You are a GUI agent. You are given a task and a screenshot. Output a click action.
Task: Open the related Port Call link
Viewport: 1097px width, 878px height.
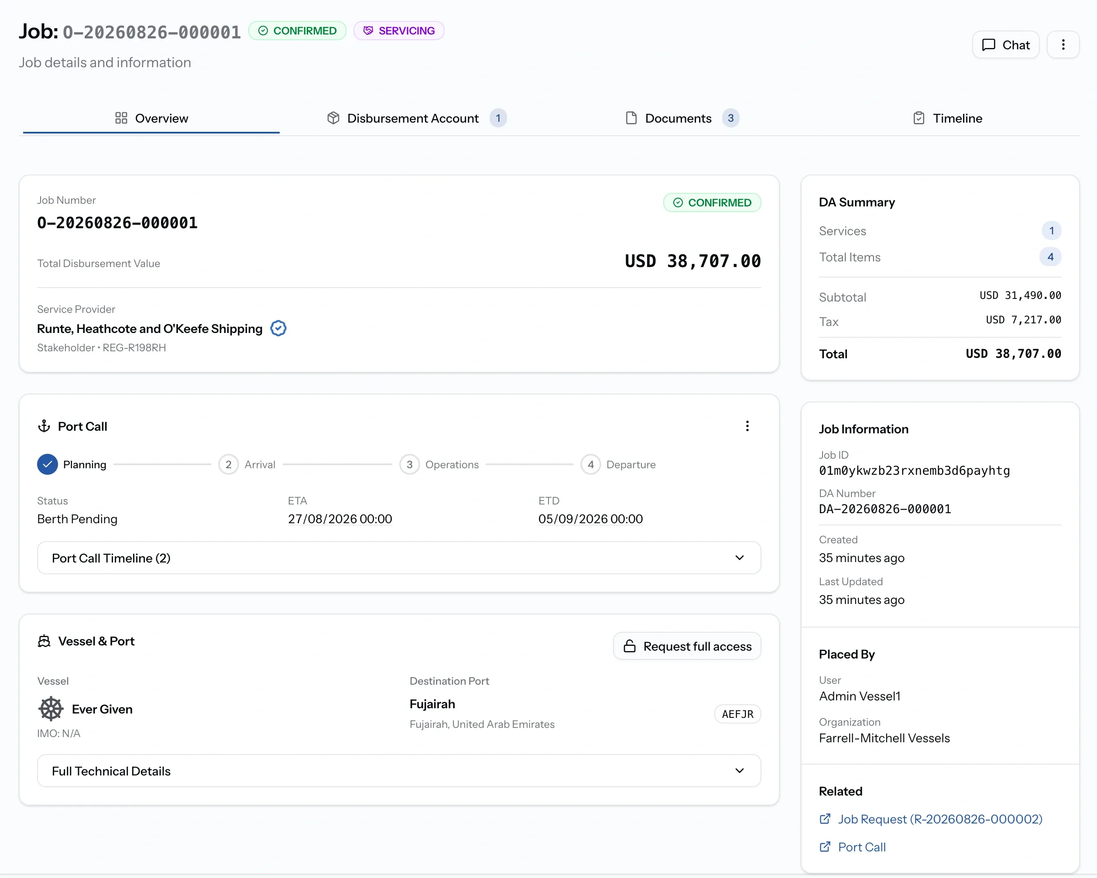861,847
